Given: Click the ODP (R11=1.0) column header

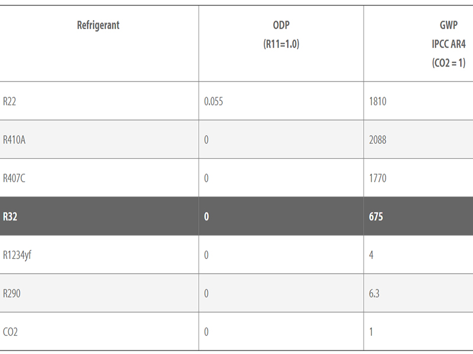Looking at the screenshot, I should pyautogui.click(x=281, y=34).
